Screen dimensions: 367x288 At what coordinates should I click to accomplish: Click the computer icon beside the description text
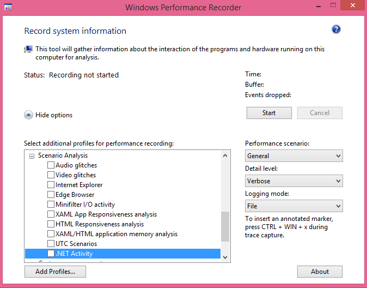pos(28,49)
